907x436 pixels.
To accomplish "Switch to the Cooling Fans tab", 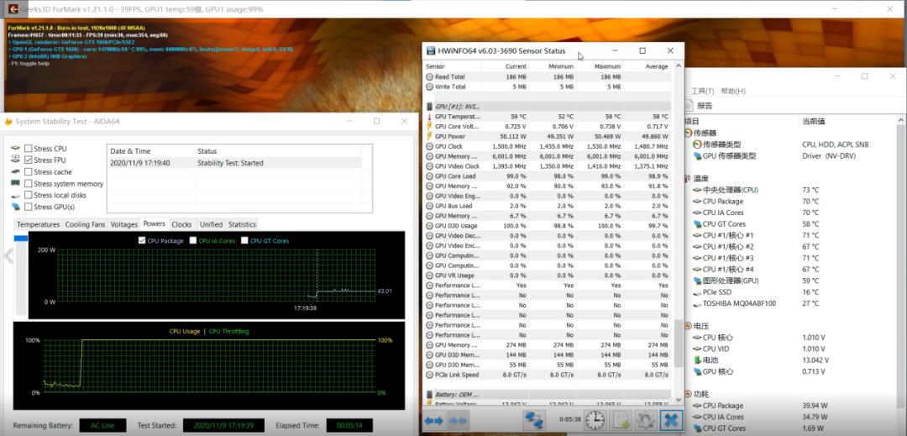I will coord(85,224).
